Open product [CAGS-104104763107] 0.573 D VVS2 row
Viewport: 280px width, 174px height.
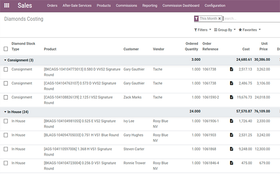[80, 86]
